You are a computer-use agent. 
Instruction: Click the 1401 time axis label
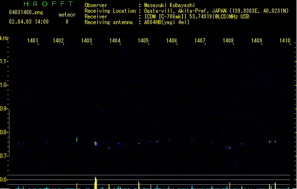point(33,41)
